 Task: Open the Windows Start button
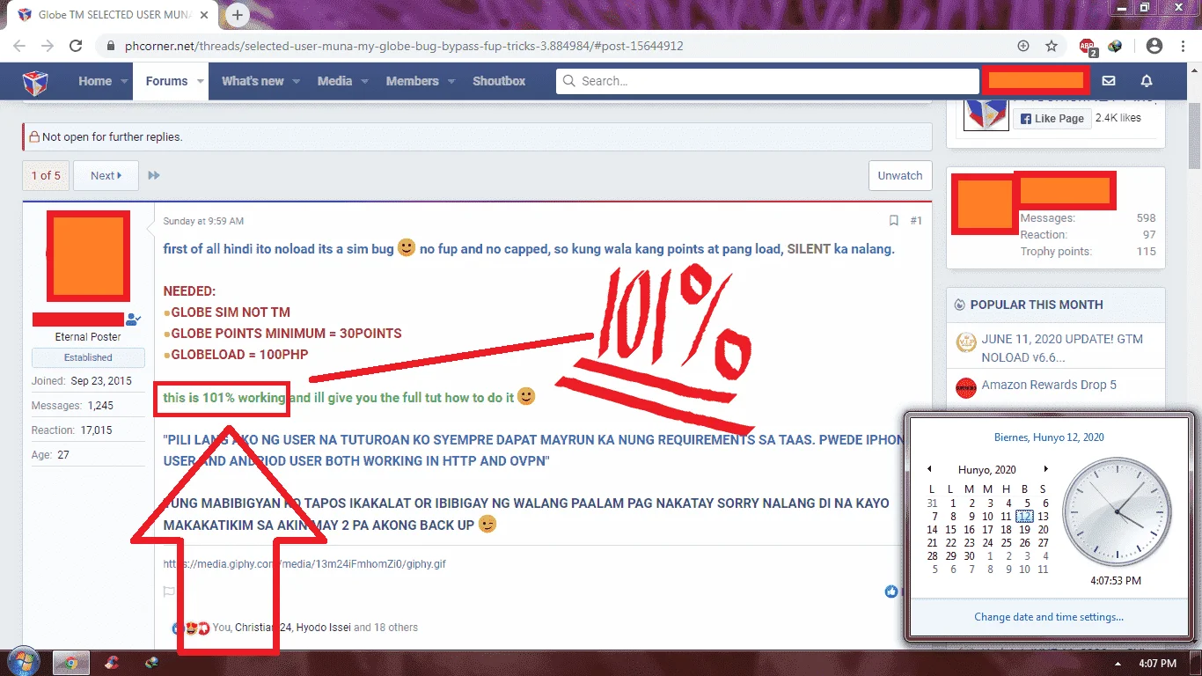(x=24, y=663)
